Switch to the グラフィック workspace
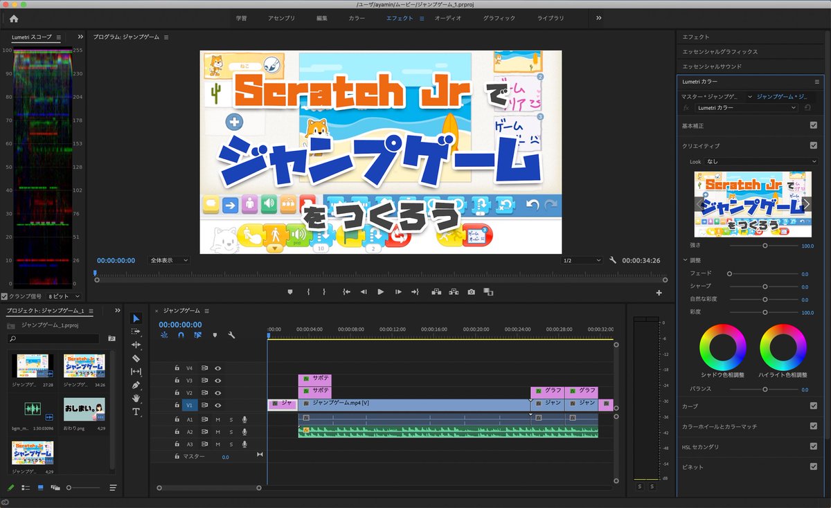Image resolution: width=831 pixels, height=508 pixels. click(x=499, y=18)
